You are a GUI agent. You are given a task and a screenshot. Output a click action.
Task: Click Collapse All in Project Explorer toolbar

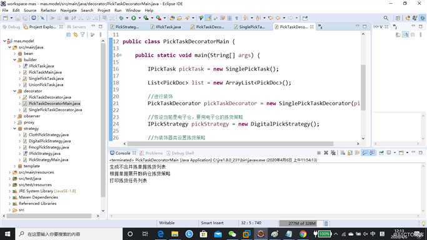point(68,35)
